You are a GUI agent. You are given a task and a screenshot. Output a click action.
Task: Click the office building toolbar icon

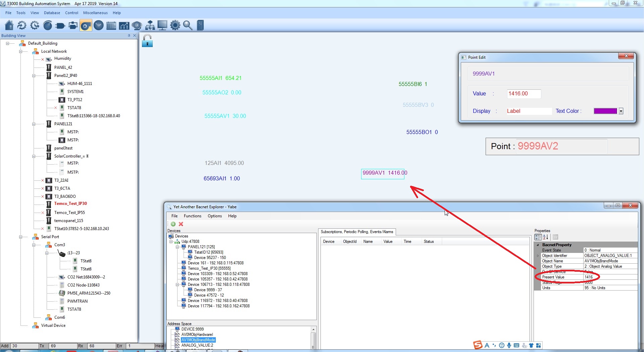coord(200,26)
